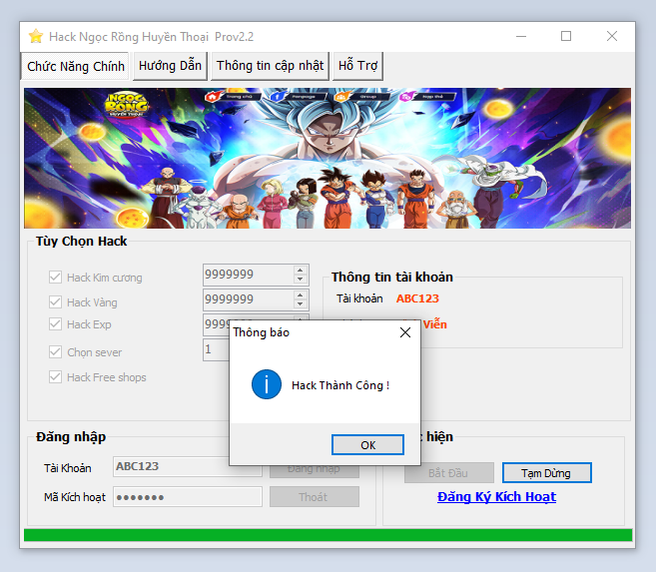Click the Tạm Dừng button
The image size is (656, 573).
click(x=546, y=473)
